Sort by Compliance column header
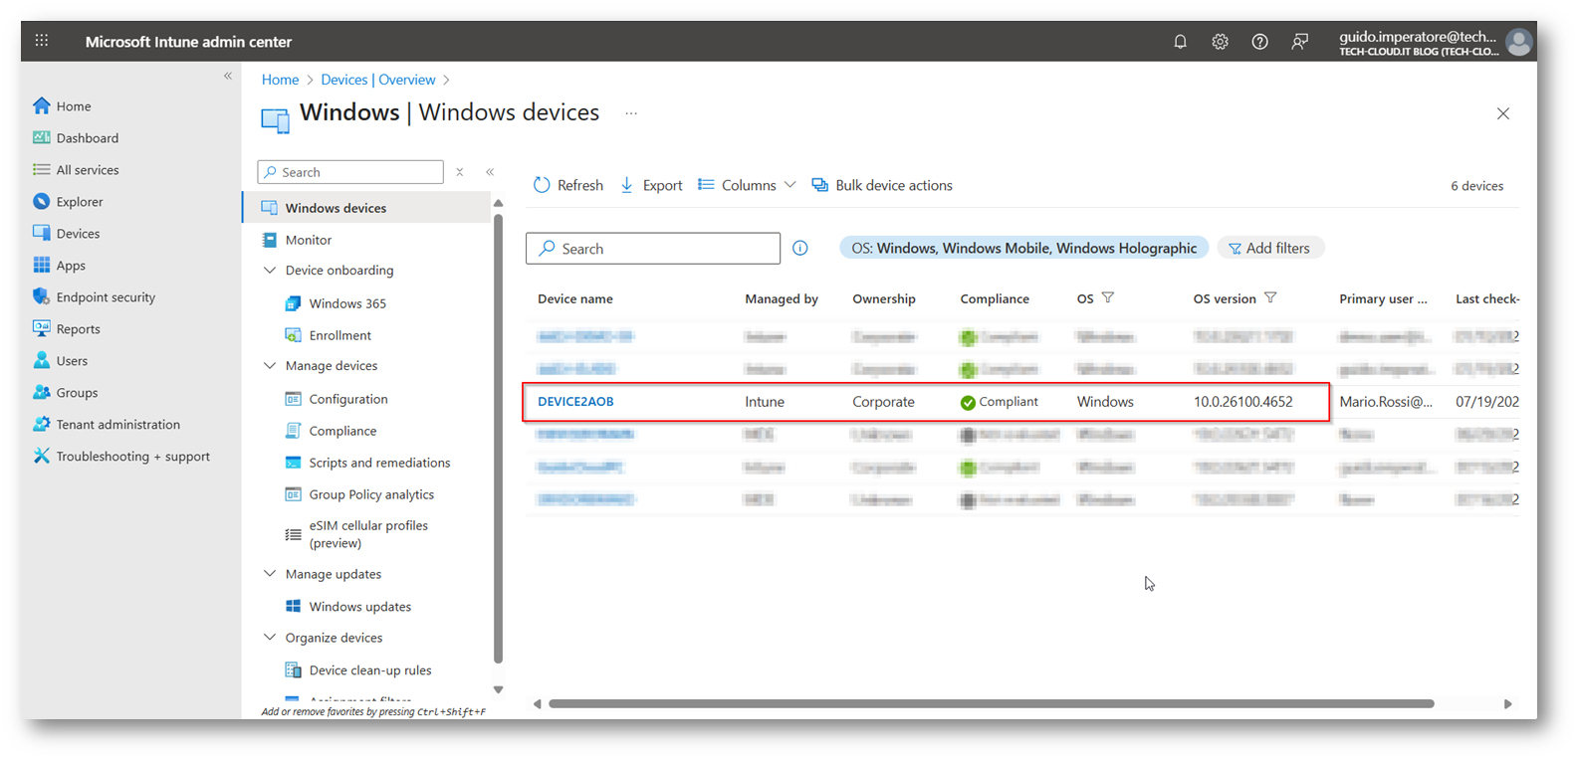The height and width of the screenshot is (761, 1579). click(x=995, y=298)
